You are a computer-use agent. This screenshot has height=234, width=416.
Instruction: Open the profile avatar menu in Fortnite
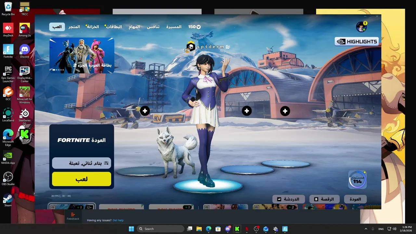tap(361, 27)
